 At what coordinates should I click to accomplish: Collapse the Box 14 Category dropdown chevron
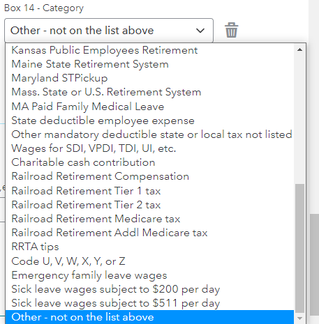pyautogui.click(x=200, y=31)
